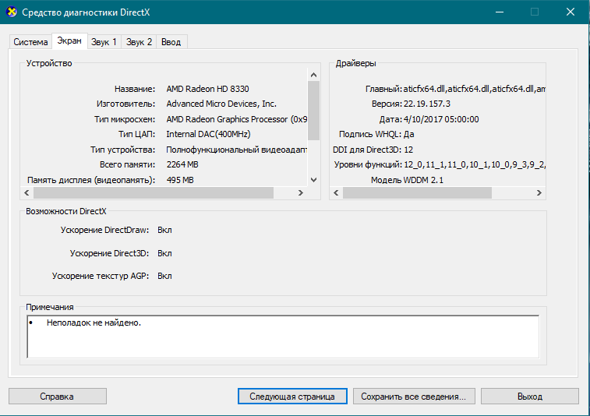Image resolution: width=590 pixels, height=416 pixels.
Task: Go to the Звук 2 tab
Action: pos(139,42)
